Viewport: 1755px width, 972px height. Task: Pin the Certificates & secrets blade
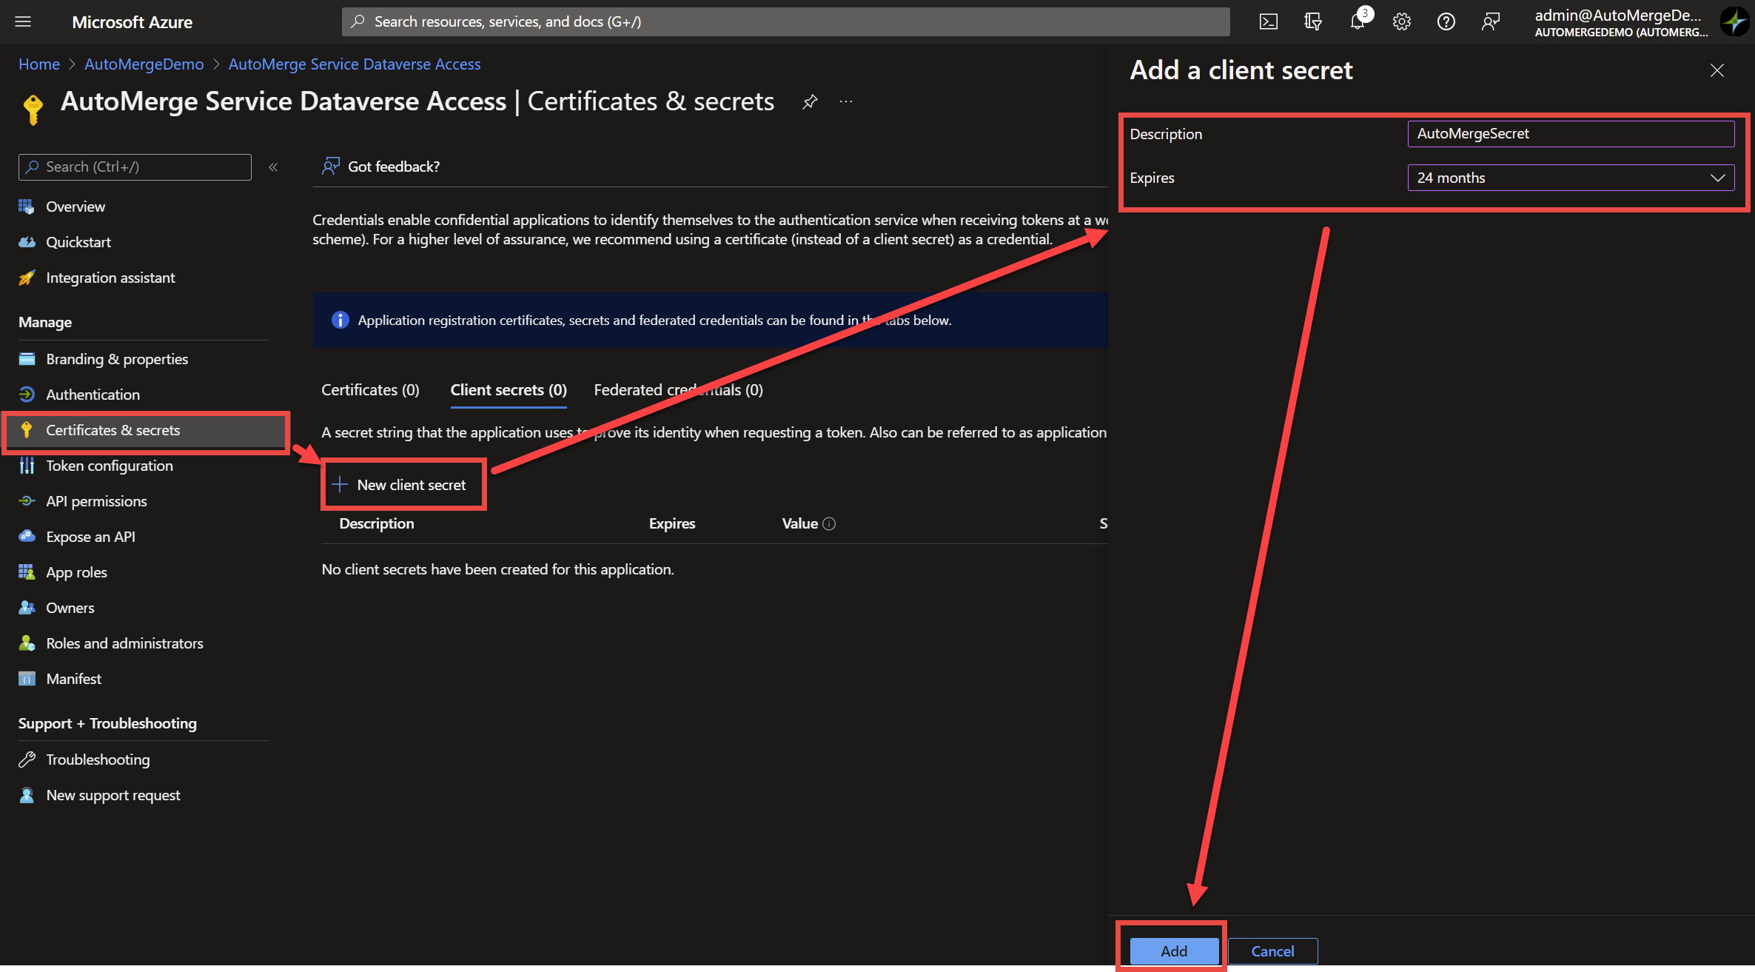[810, 101]
